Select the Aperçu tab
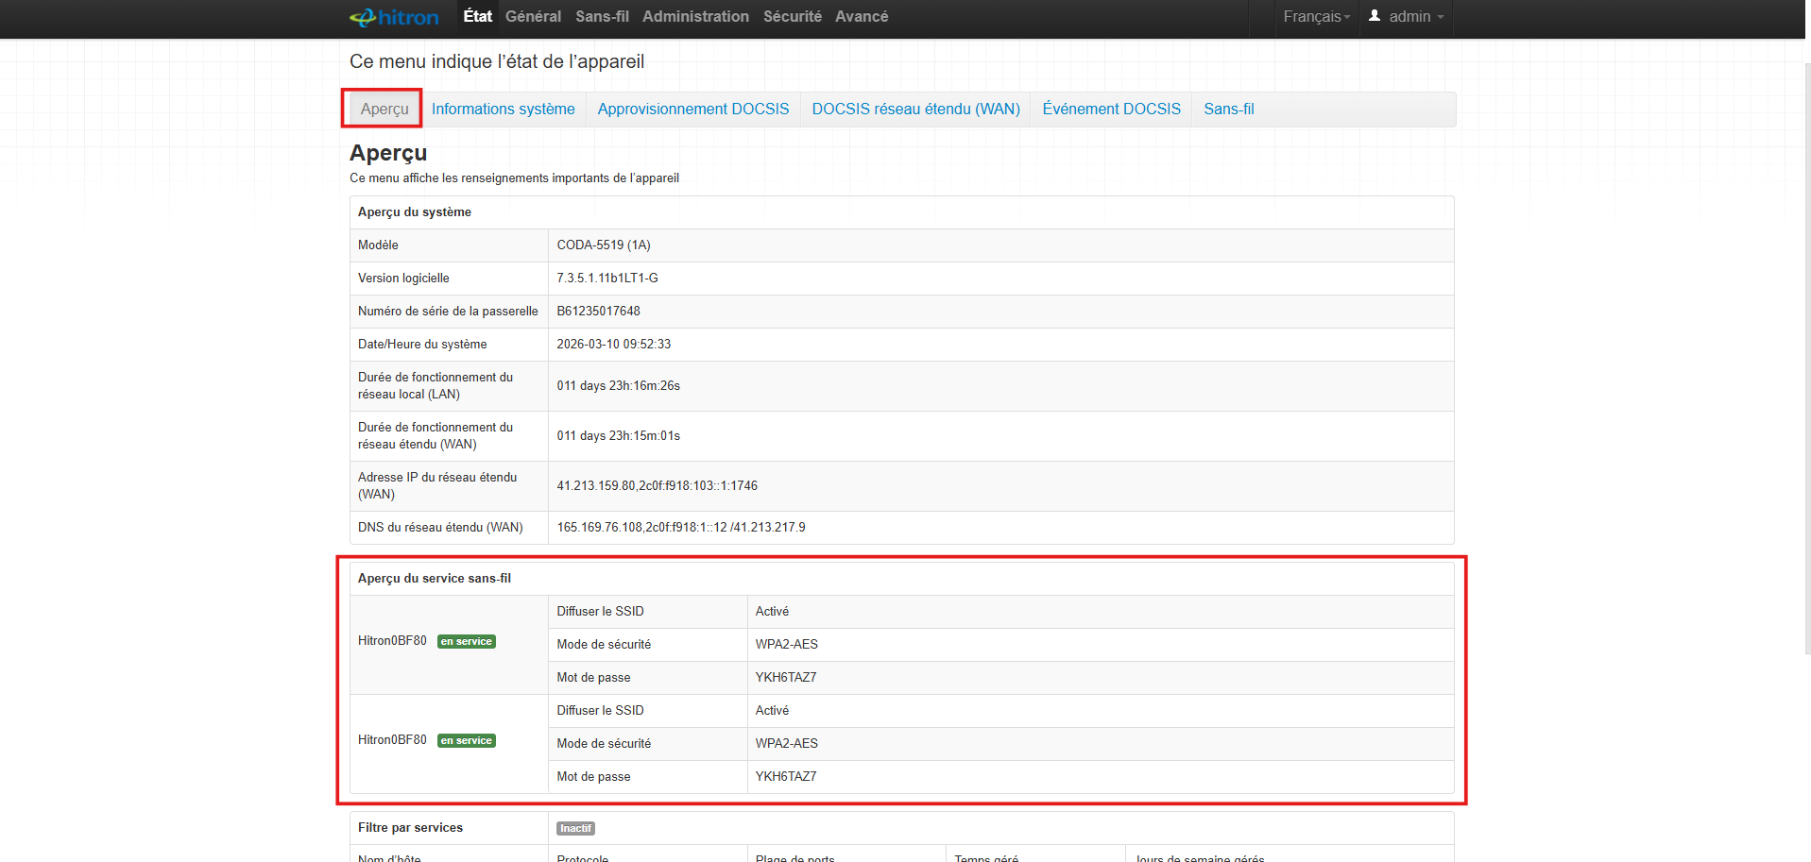This screenshot has height=862, width=1811. [x=384, y=109]
